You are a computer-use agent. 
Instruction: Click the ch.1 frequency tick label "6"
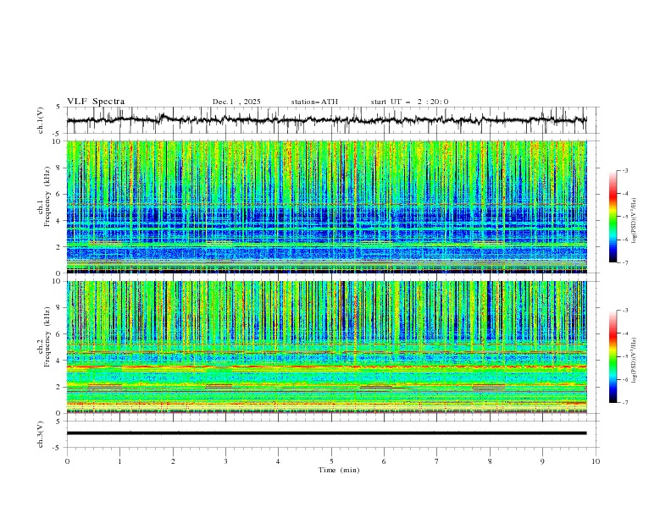tap(59, 194)
